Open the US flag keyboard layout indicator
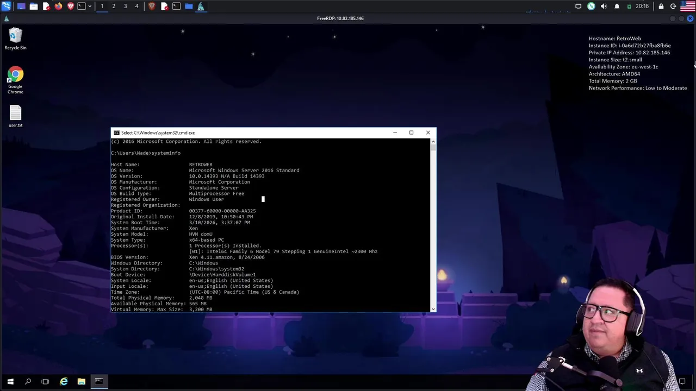696x391 pixels. pyautogui.click(x=688, y=6)
